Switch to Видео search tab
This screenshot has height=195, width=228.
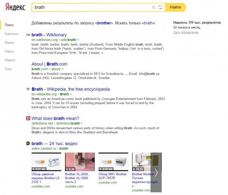tap(9, 43)
